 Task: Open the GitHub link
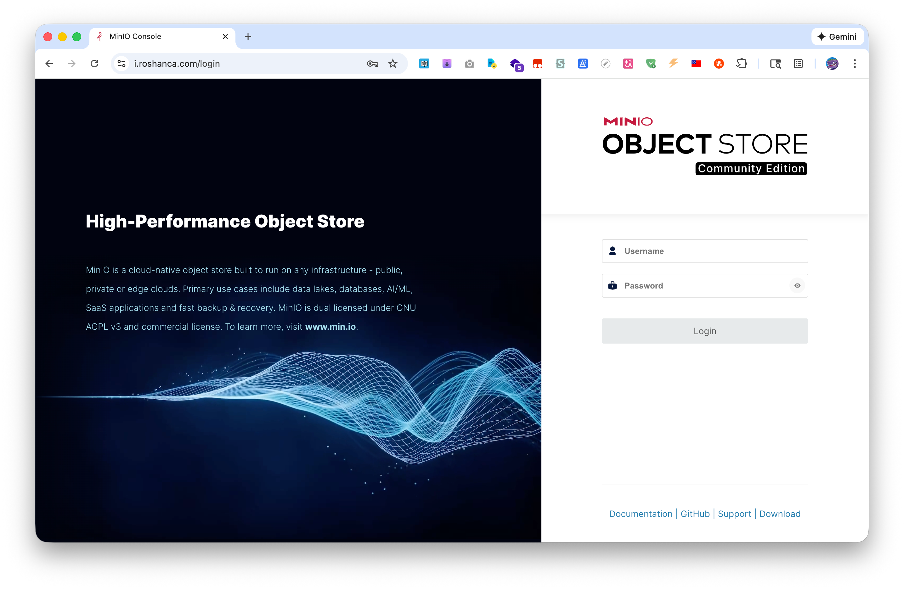(695, 514)
